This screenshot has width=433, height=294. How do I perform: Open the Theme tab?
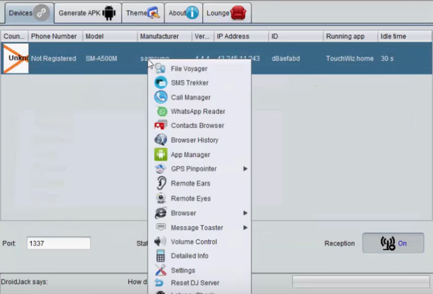pos(143,13)
